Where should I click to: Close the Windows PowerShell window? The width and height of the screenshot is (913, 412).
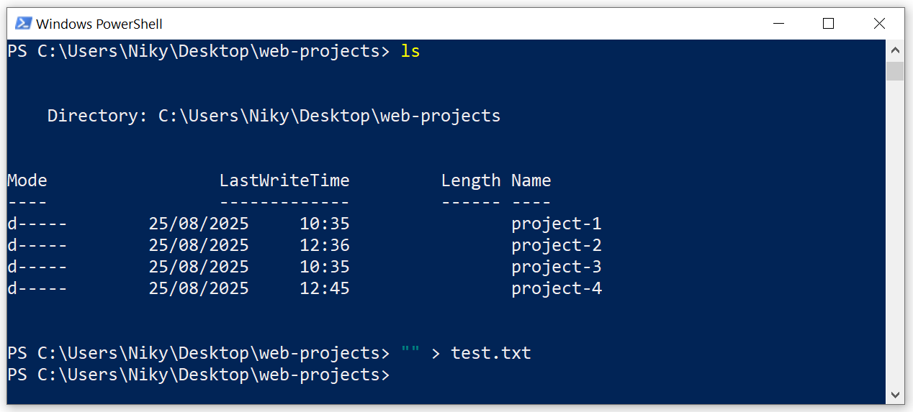click(x=879, y=24)
